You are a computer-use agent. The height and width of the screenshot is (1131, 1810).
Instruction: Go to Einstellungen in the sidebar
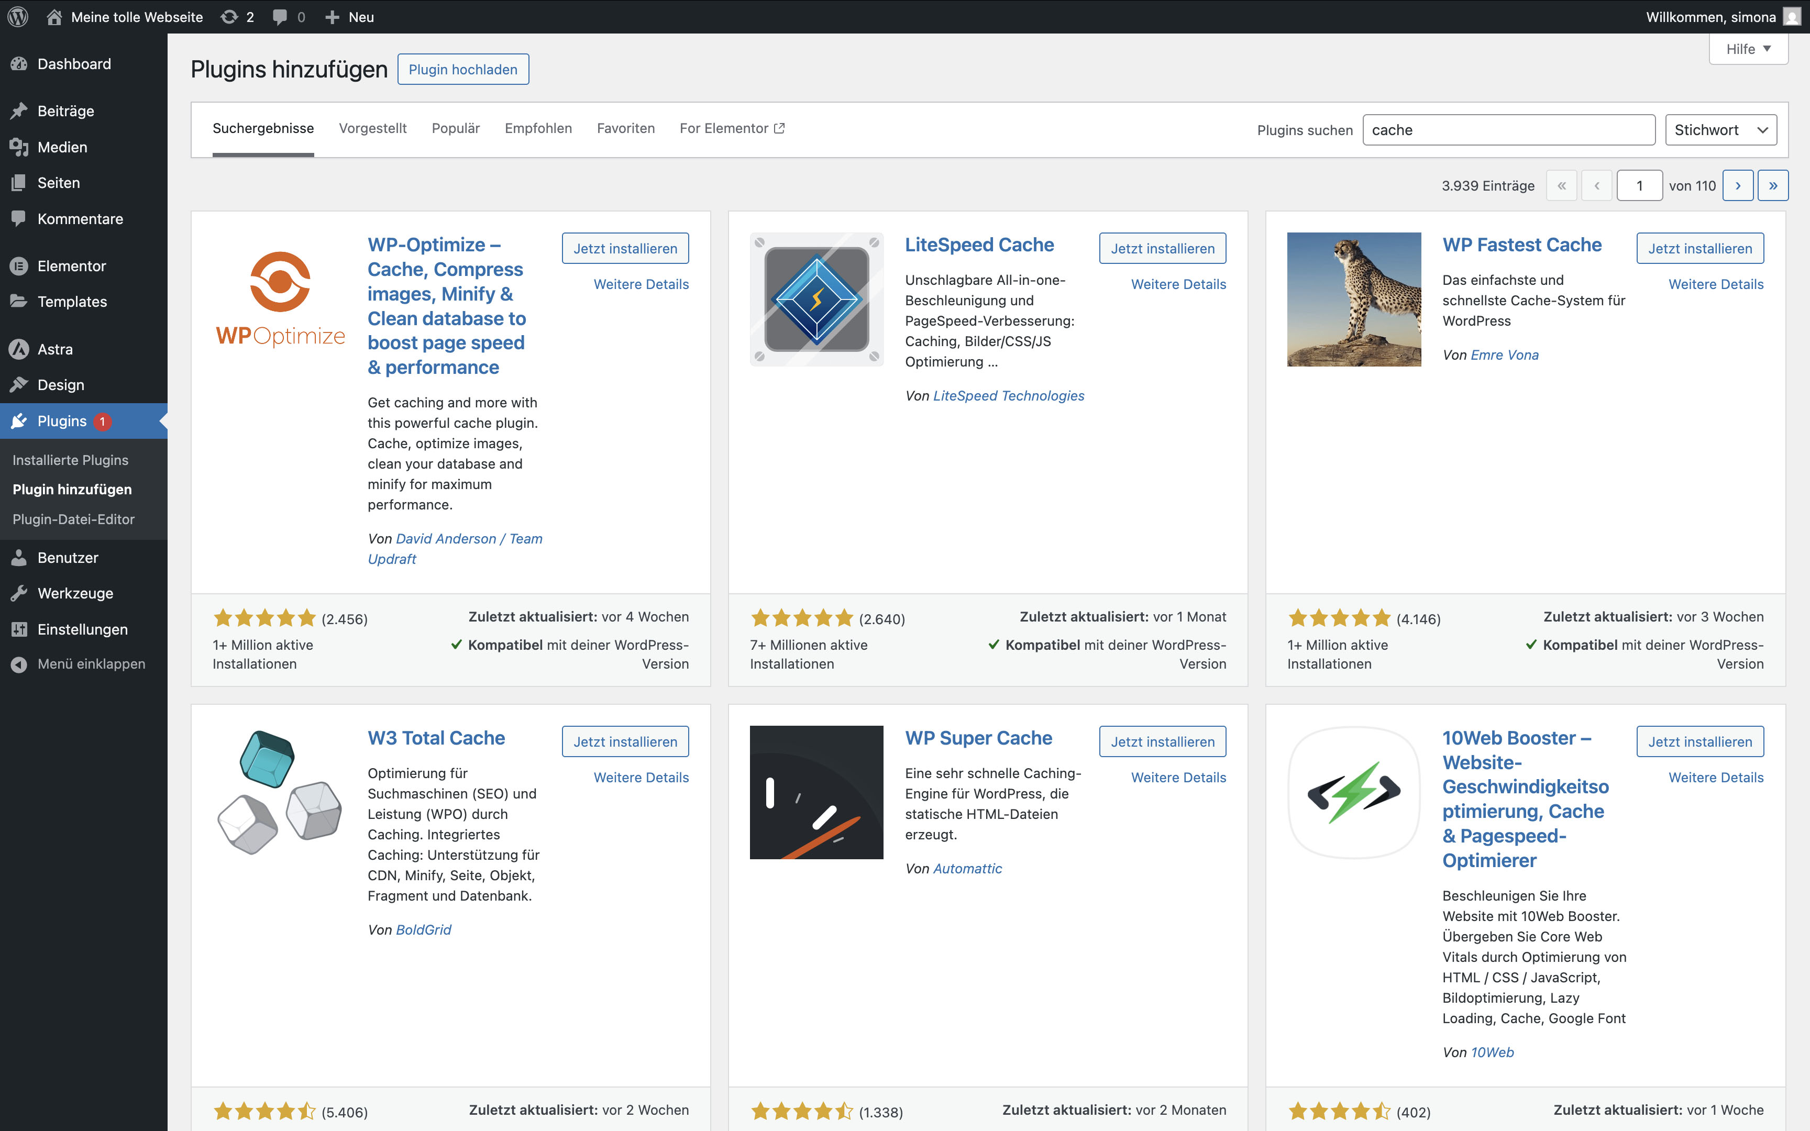(x=82, y=629)
